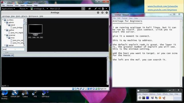Click CamStudio gray record-to-file format icon
Image resolution: width=184 pixels, height=103 pixels.
[x=156, y=98]
